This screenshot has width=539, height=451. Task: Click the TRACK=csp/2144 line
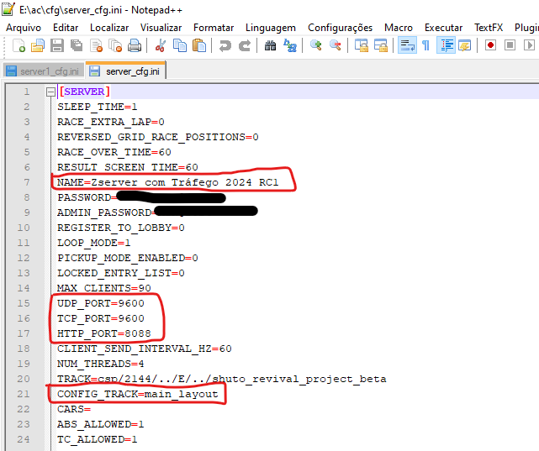click(222, 379)
